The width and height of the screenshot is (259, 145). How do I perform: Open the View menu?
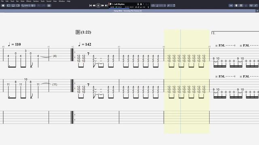pyautogui.click(x=55, y=1)
